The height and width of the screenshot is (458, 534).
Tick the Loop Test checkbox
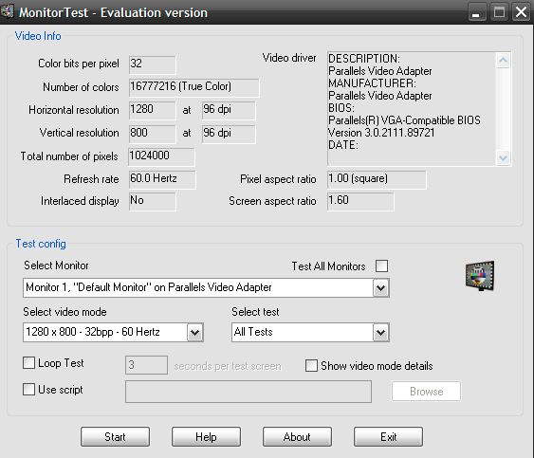click(28, 362)
